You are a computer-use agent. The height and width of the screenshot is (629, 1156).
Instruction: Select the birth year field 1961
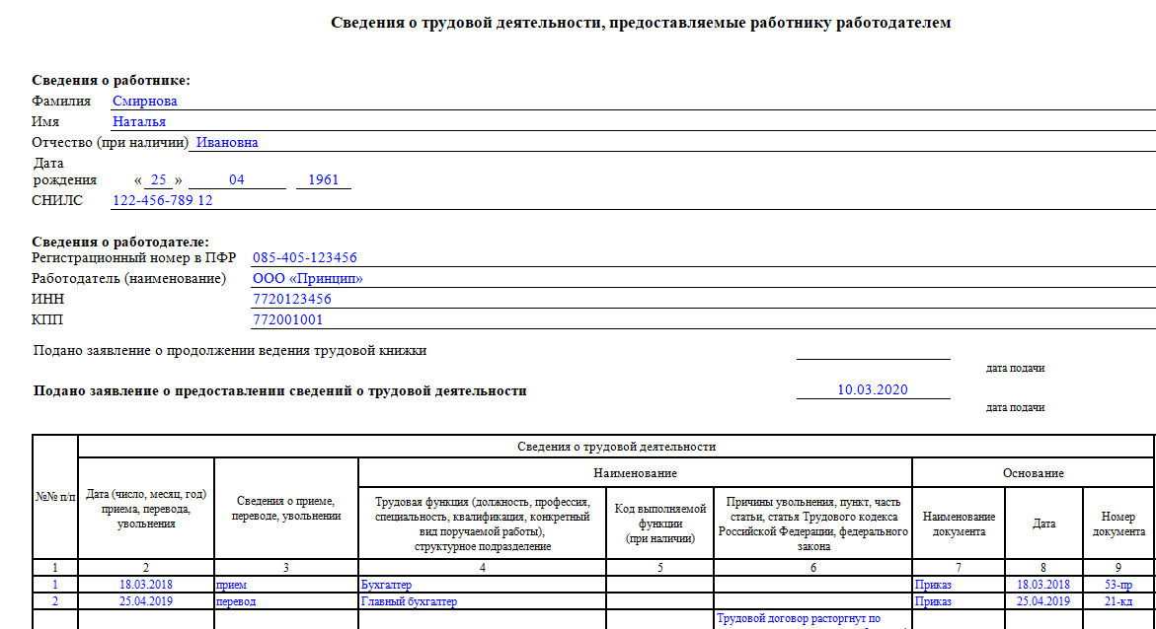(323, 180)
